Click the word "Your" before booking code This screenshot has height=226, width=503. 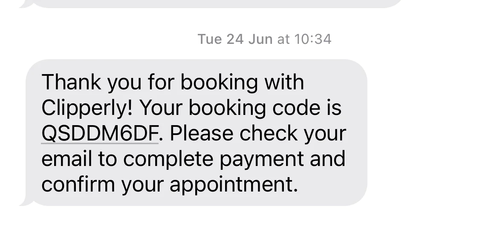click(161, 108)
